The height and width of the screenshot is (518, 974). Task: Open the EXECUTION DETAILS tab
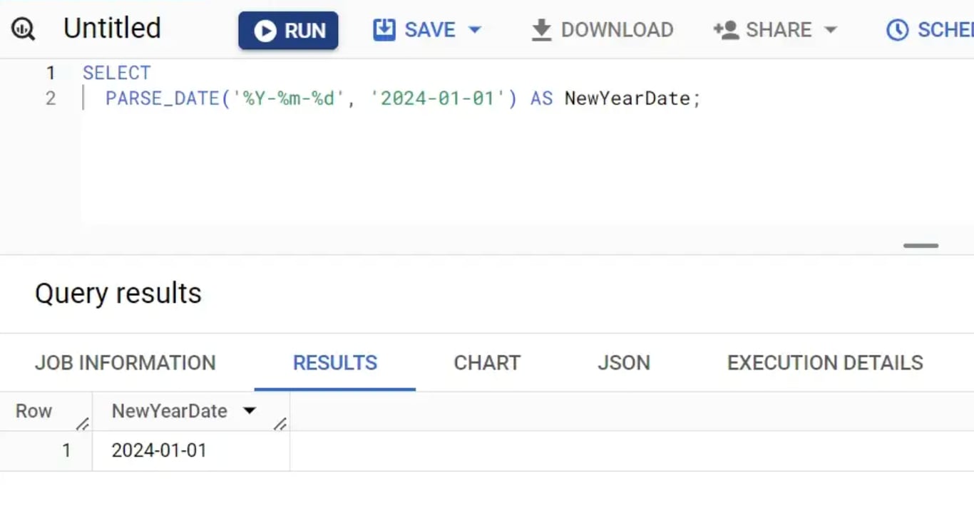(x=825, y=363)
